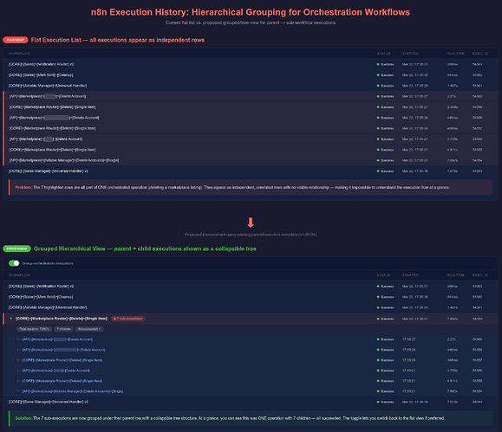Click the Total duration 7.882s chip
The image size is (502, 432).
click(34, 329)
